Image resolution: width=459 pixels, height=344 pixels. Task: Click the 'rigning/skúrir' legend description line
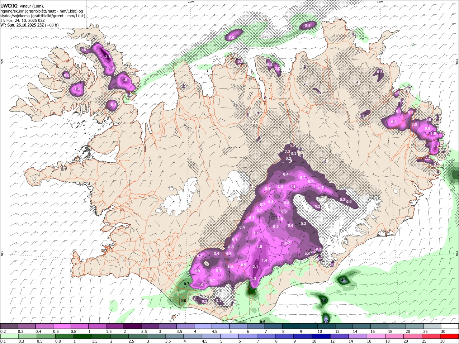(41, 11)
